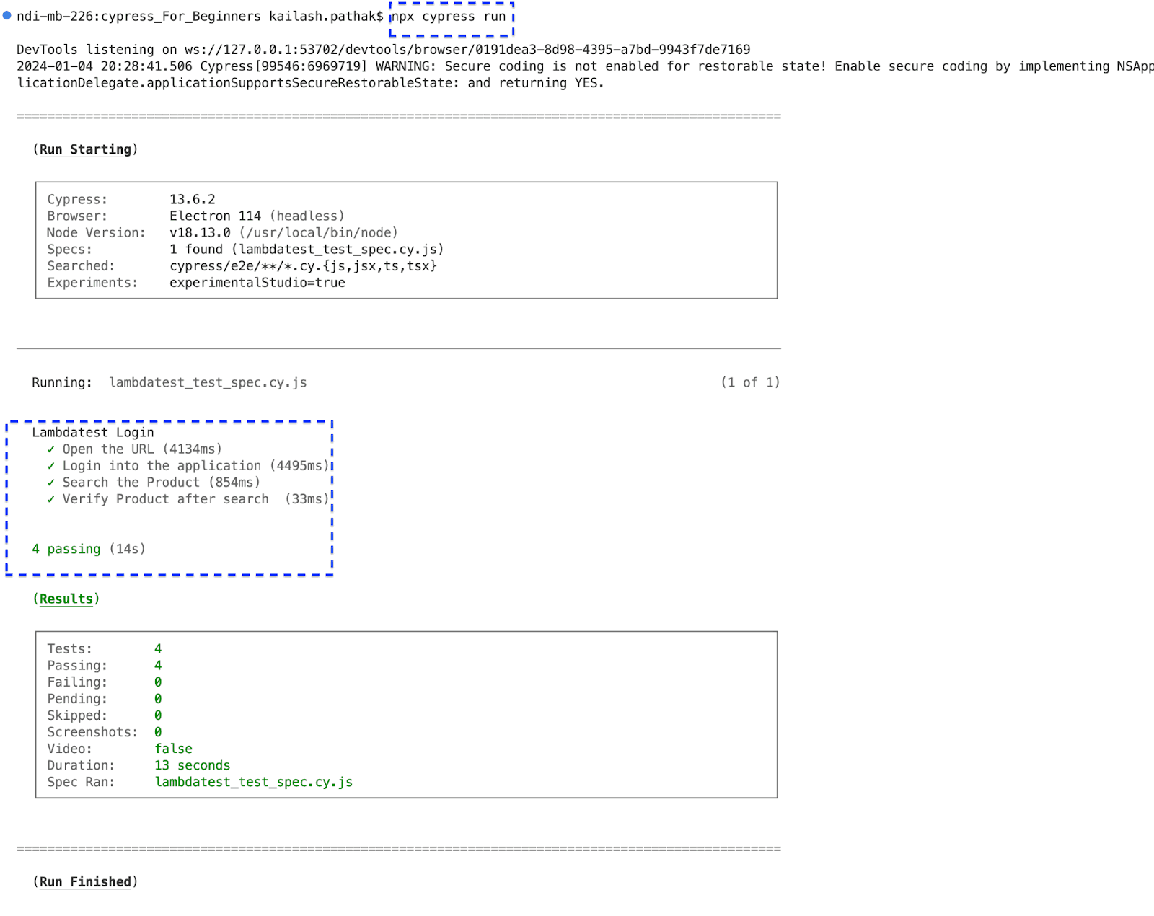Click the 'Run Starting' heading
The width and height of the screenshot is (1154, 916).
(85, 149)
